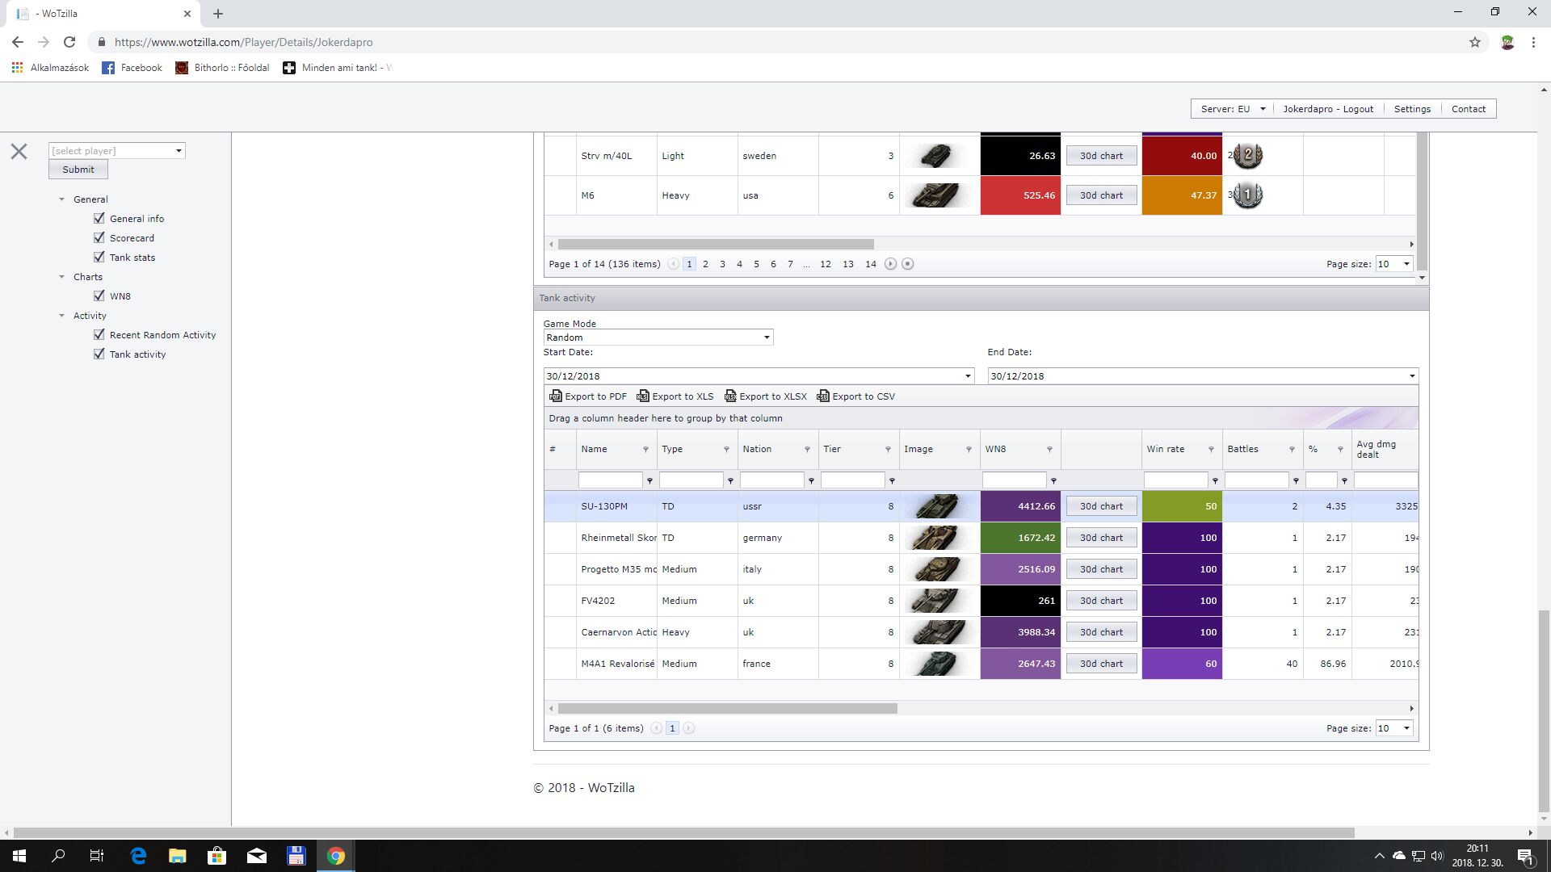This screenshot has height=872, width=1551.
Task: Open Start Date dropdown
Action: 968,376
